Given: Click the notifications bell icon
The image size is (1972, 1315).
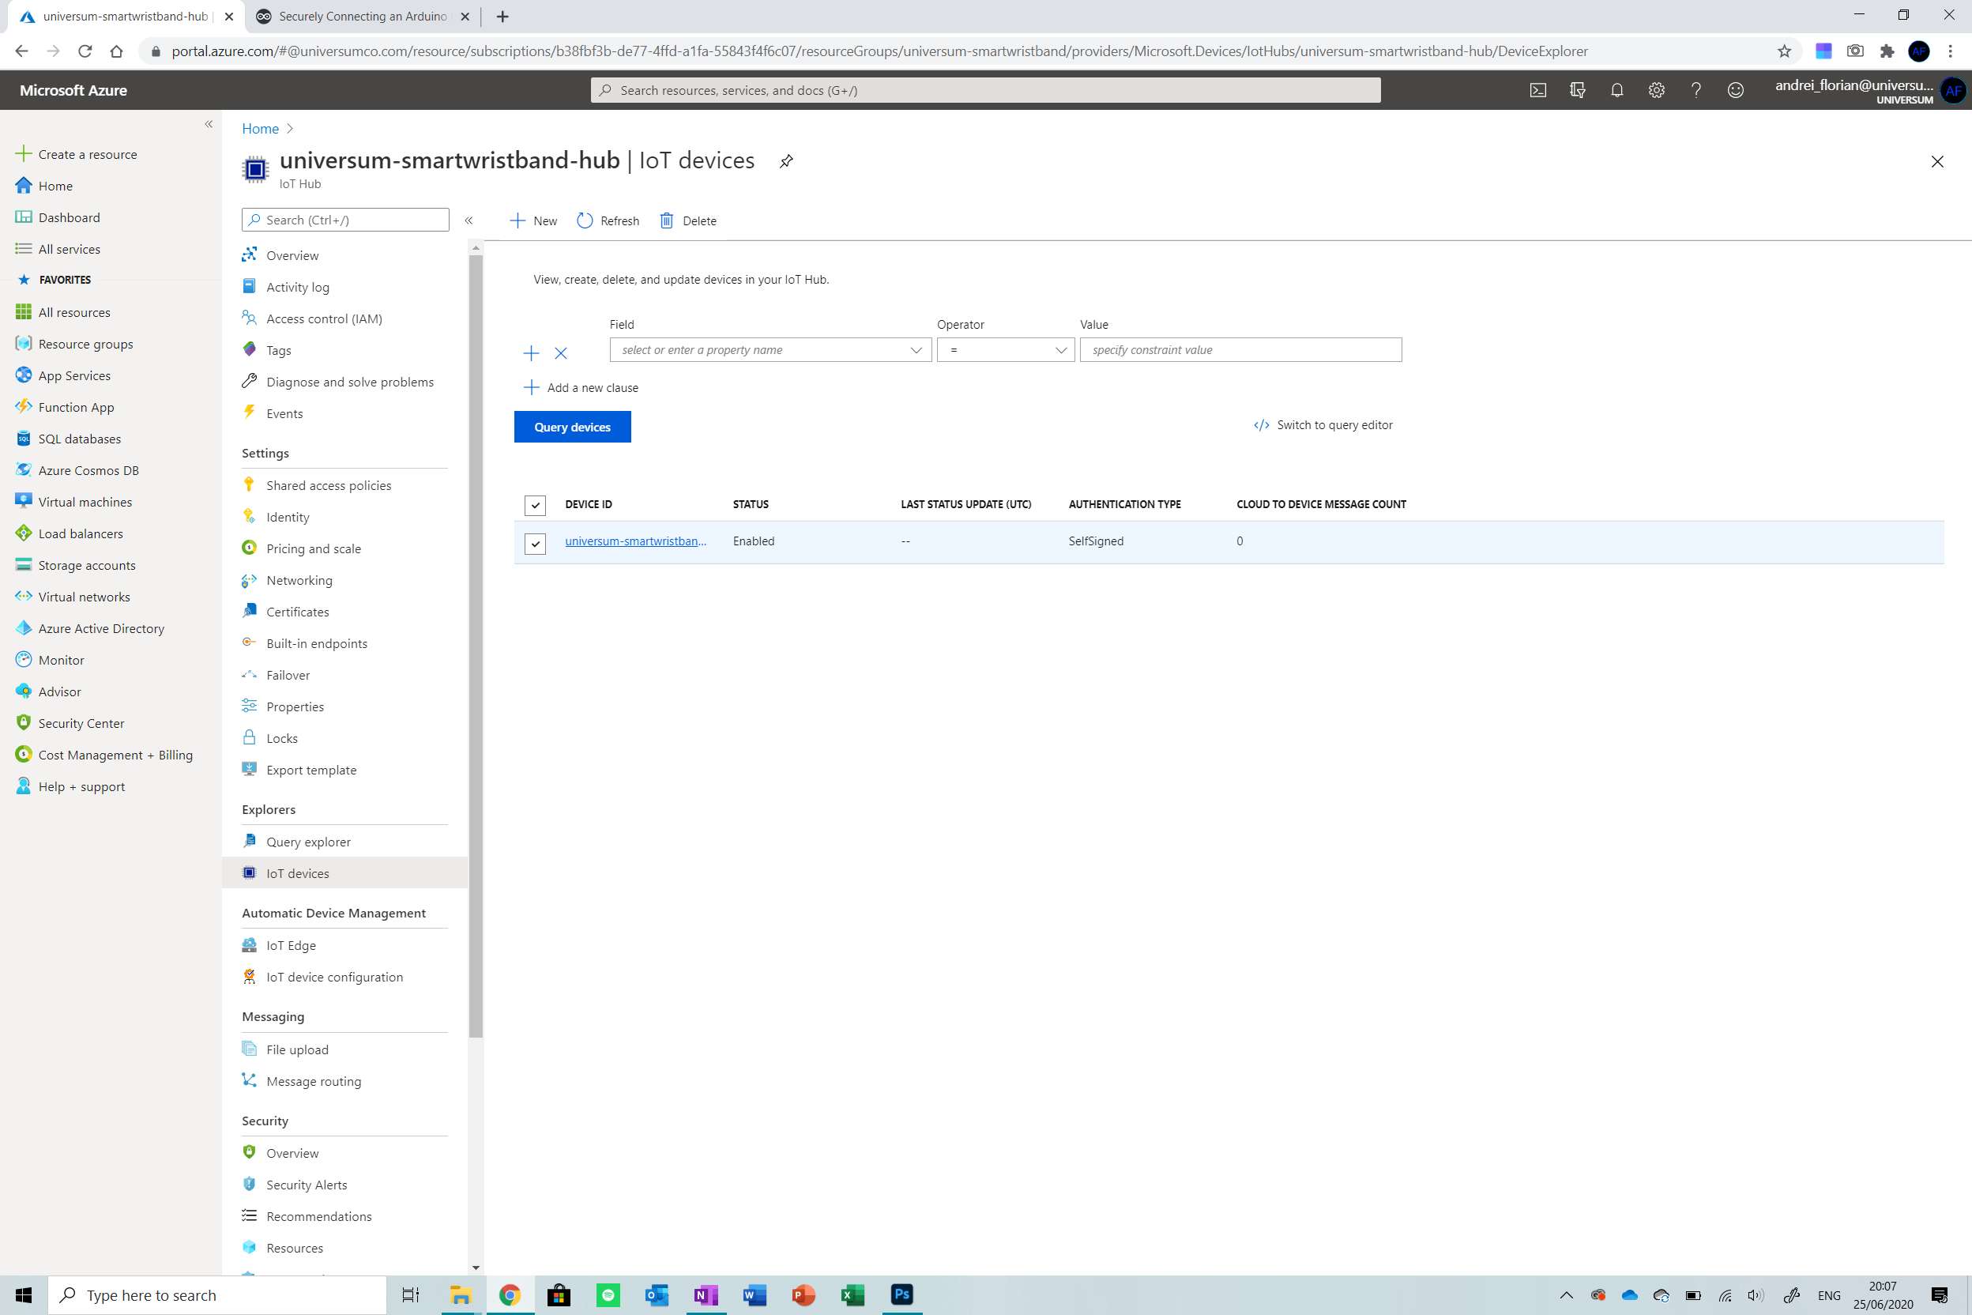Looking at the screenshot, I should click(1616, 90).
